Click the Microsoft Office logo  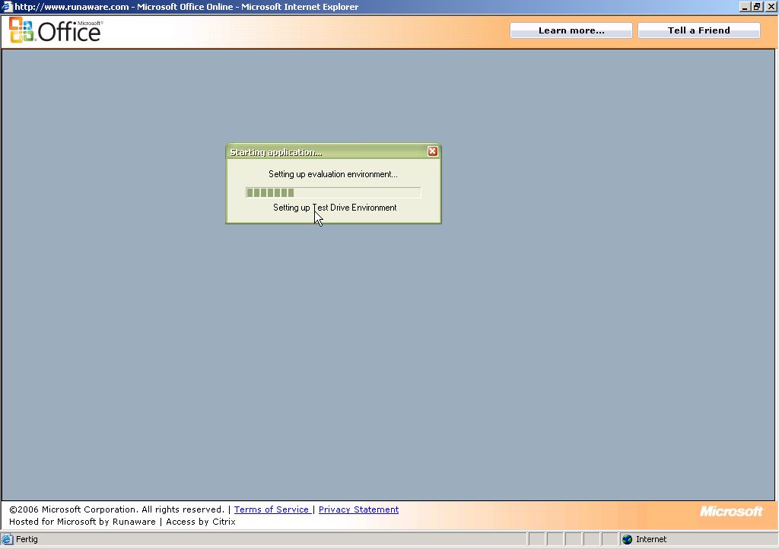pos(55,30)
